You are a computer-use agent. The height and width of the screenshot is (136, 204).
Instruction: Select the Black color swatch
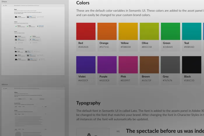point(192,65)
